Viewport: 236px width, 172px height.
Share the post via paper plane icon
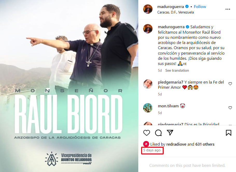(170, 133)
